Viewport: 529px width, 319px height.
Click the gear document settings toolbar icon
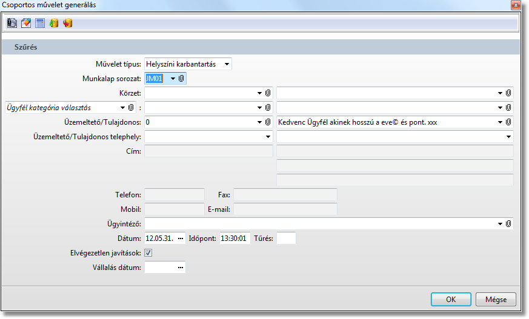12,23
